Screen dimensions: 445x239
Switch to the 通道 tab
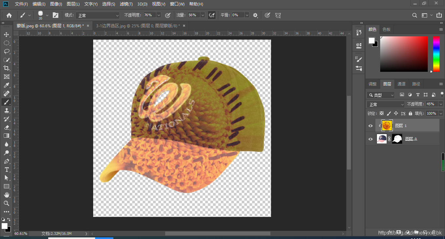[401, 84]
